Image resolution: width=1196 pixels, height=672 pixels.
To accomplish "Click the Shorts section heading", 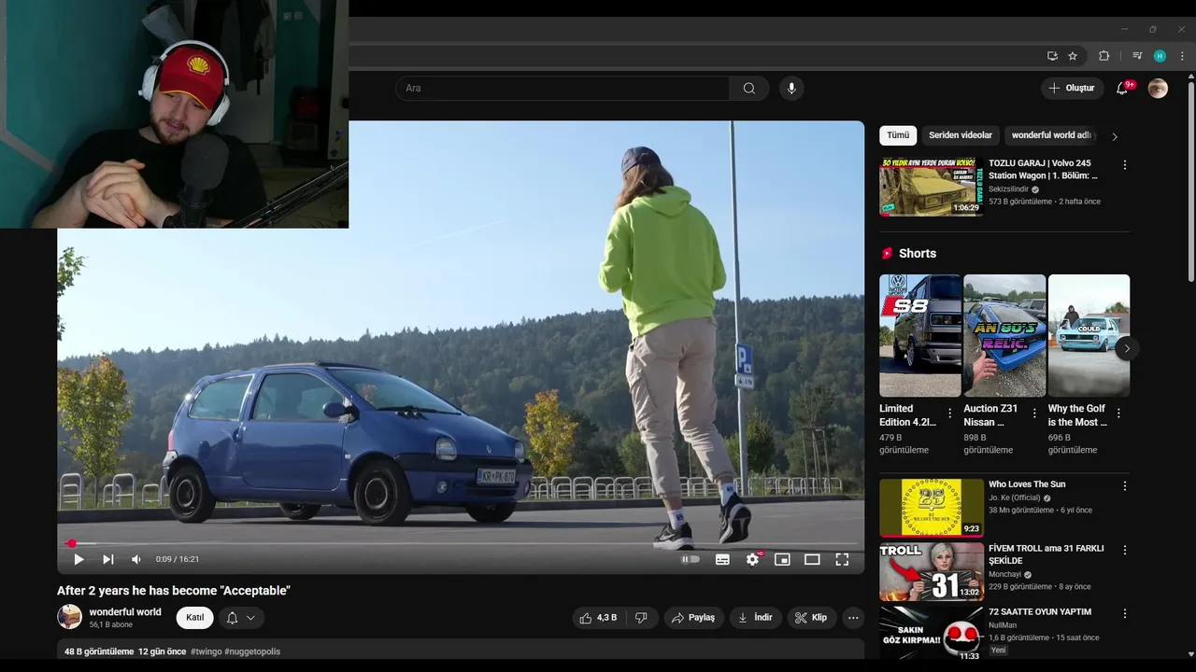I will click(x=918, y=254).
